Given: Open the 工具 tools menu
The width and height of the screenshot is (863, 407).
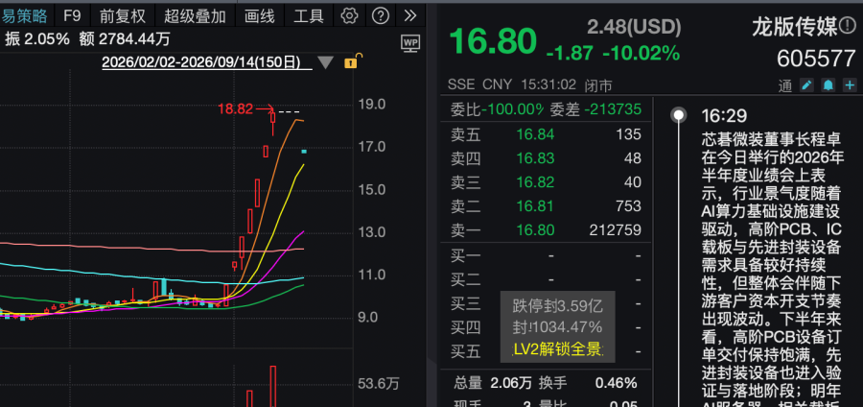Looking at the screenshot, I should 308,16.
